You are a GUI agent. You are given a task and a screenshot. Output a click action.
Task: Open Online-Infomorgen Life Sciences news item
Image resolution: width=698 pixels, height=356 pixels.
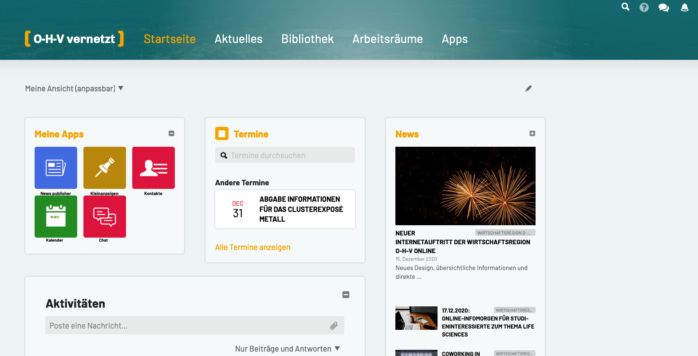coord(488,323)
